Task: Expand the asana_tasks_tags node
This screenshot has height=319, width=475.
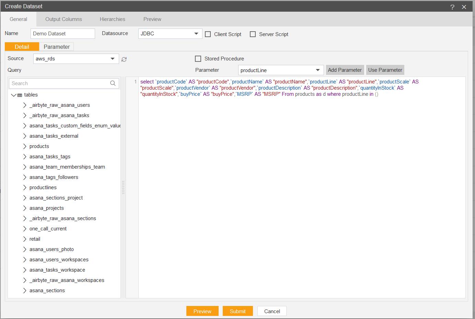Action: coord(25,157)
